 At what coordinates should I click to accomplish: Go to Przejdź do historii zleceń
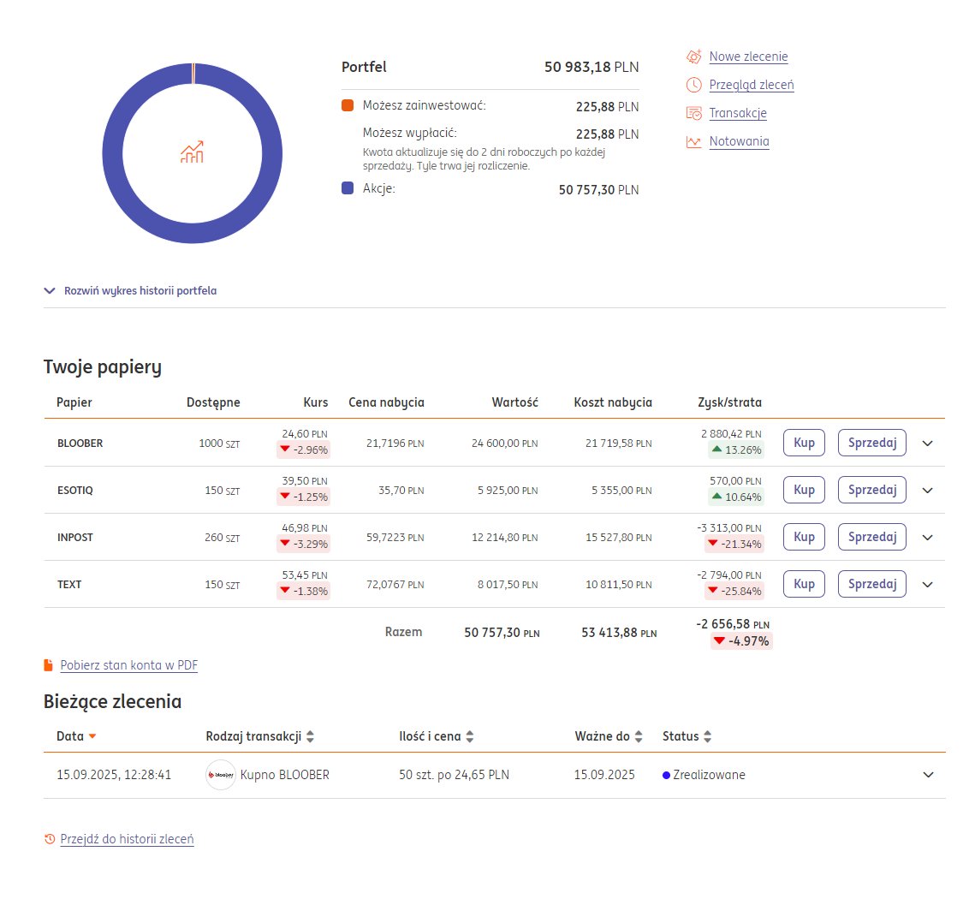(x=127, y=839)
